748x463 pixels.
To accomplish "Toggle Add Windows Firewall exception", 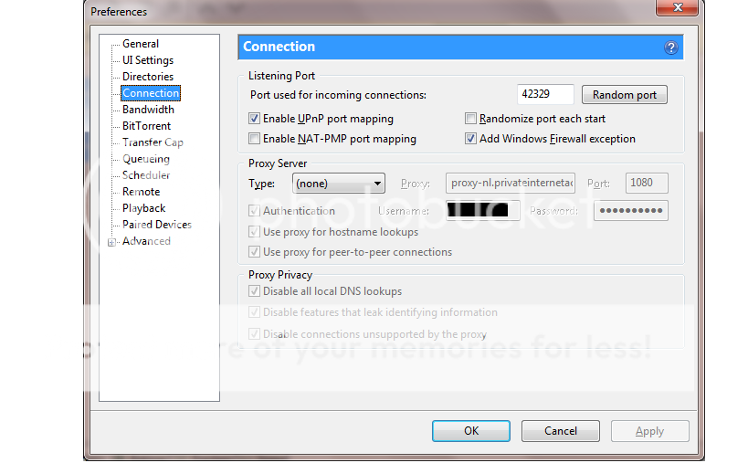I will tap(471, 139).
